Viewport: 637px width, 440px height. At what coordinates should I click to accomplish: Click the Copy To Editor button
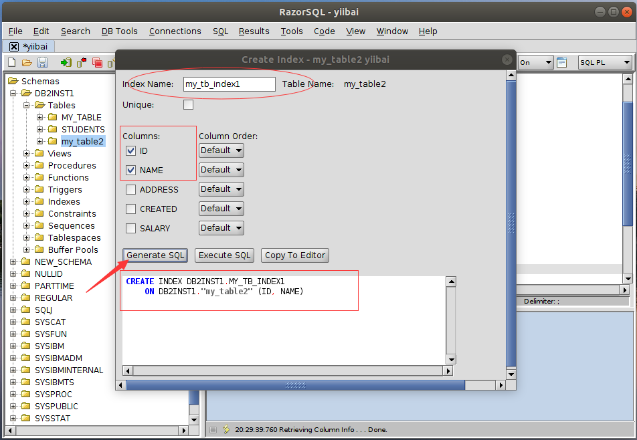coord(295,255)
